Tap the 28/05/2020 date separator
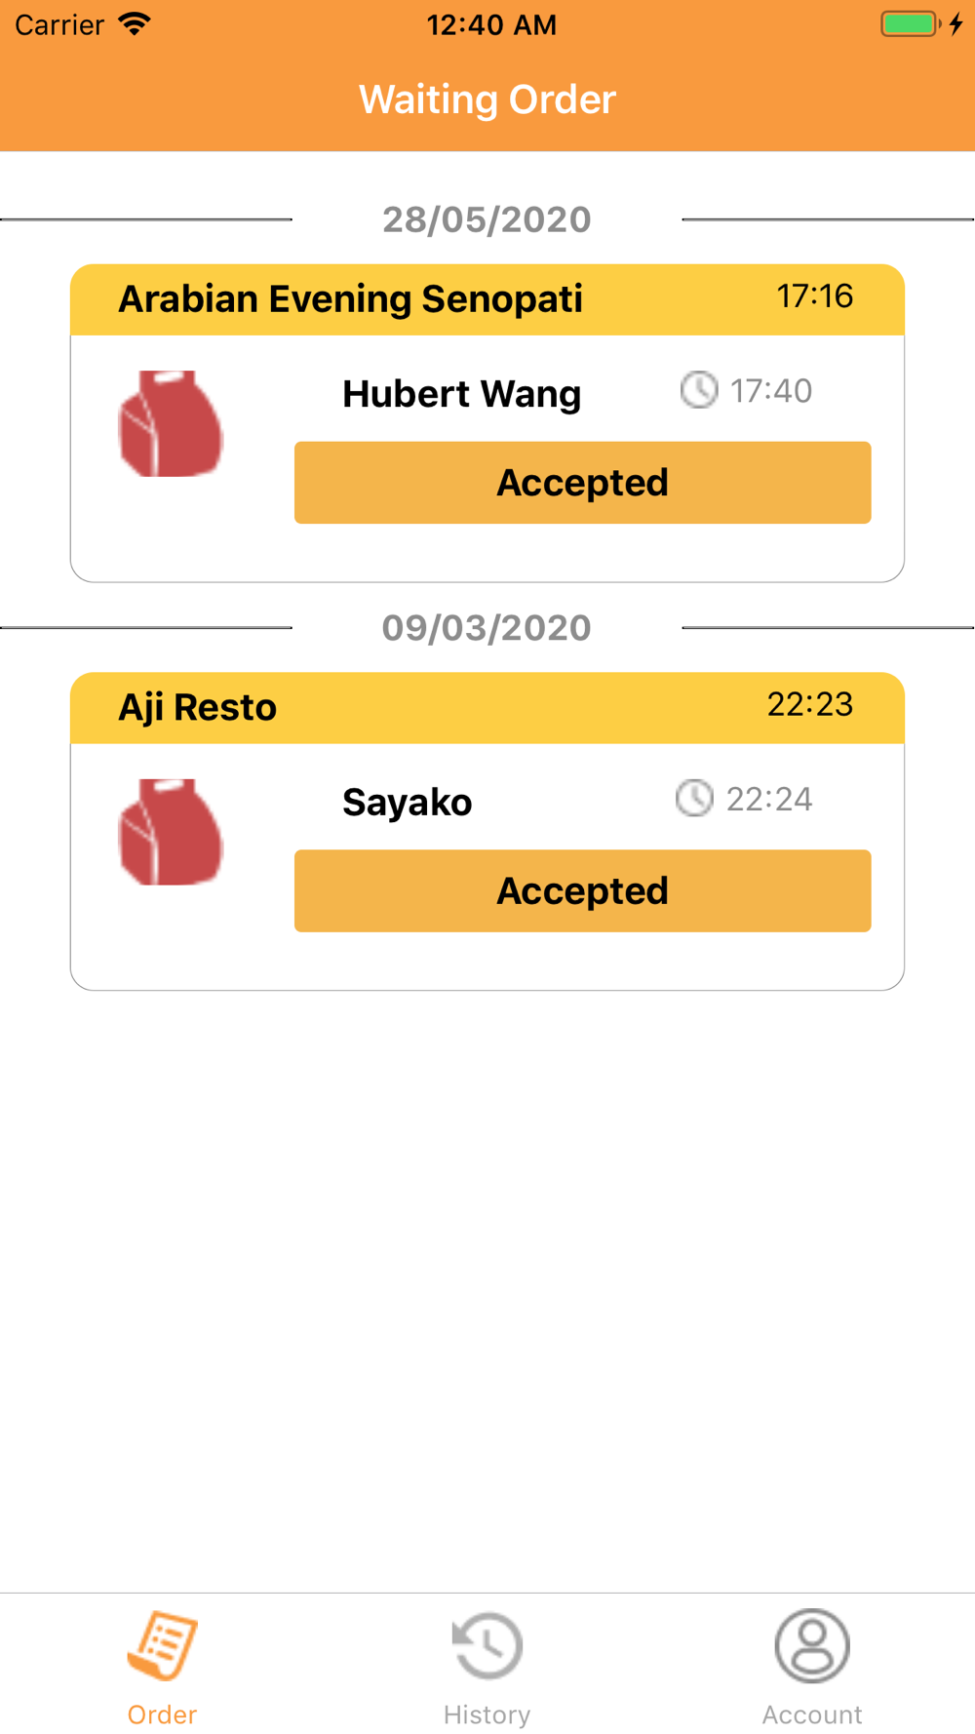Screen dimensions: 975x1734 point(487,220)
